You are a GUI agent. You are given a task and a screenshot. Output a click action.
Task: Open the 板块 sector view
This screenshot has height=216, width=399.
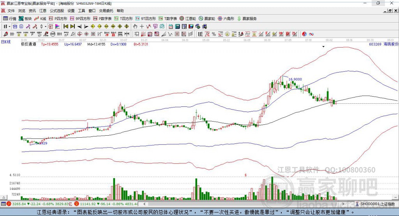(25, 19)
